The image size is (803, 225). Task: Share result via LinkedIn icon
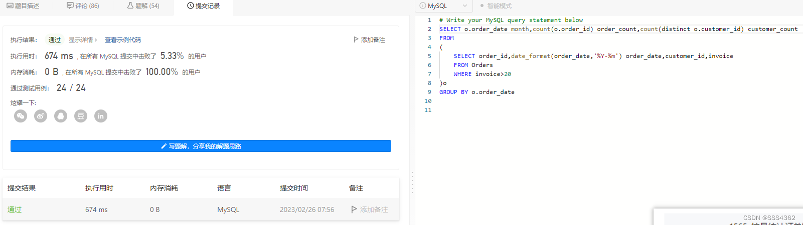coord(101,116)
